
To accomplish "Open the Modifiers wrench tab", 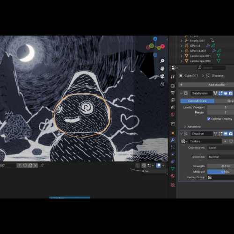I will click(x=173, y=140).
